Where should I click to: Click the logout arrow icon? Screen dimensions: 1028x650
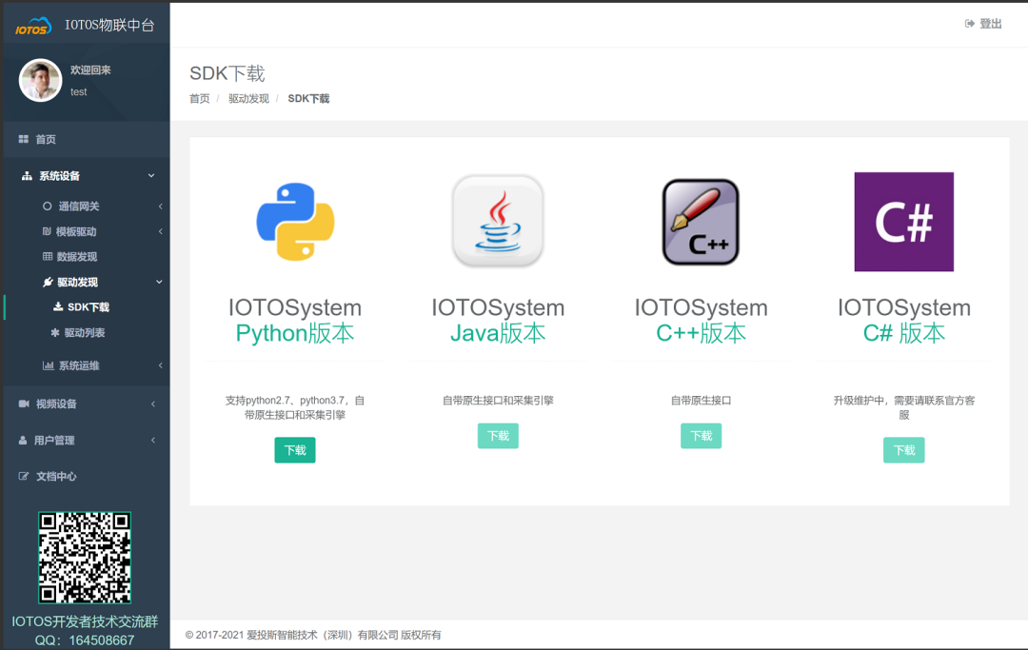970,24
